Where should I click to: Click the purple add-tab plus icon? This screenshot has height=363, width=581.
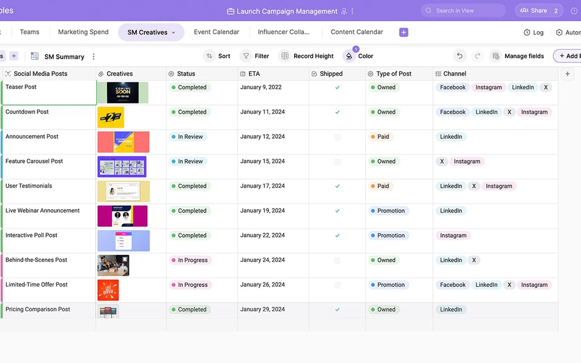[x=403, y=32]
